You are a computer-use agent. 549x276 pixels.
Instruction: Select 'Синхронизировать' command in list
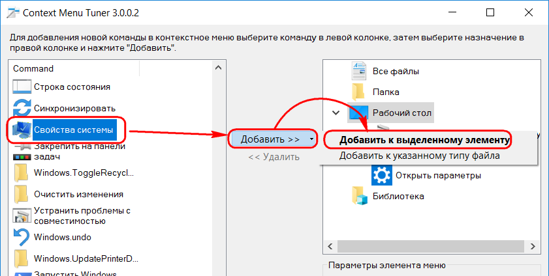(74, 109)
